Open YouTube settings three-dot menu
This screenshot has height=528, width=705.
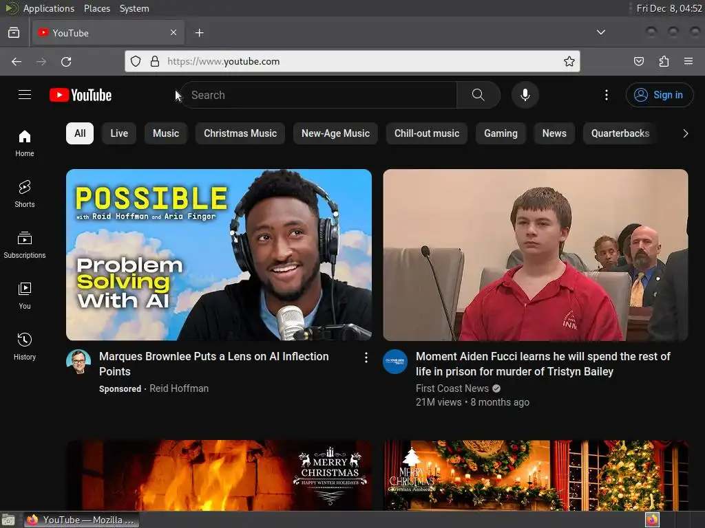606,95
